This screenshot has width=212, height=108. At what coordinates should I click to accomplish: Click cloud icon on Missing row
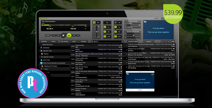[121, 84]
